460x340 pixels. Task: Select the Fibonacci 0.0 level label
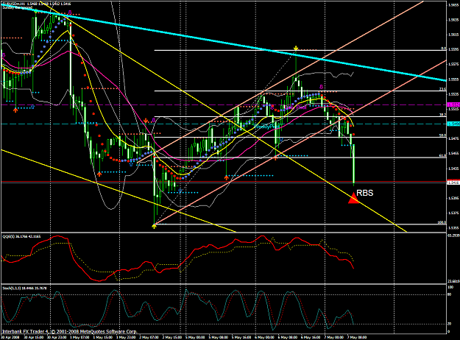(444, 49)
